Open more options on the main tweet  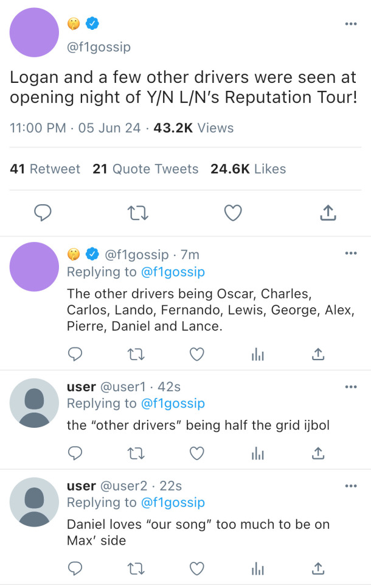click(x=350, y=24)
